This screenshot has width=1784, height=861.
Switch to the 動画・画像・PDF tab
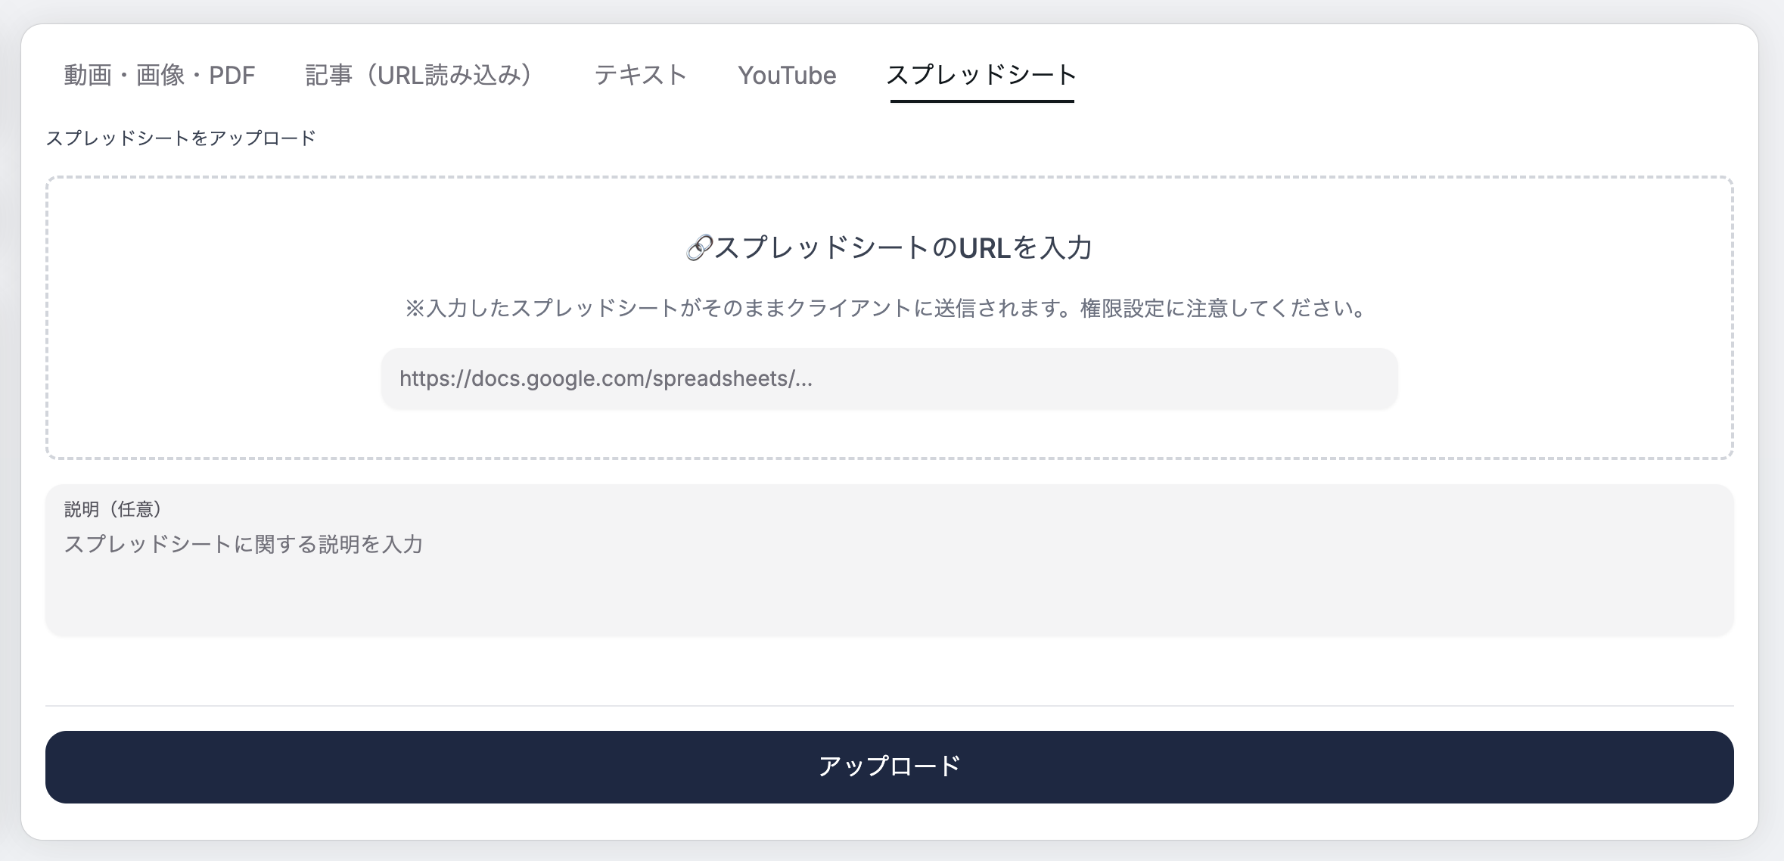click(x=159, y=75)
